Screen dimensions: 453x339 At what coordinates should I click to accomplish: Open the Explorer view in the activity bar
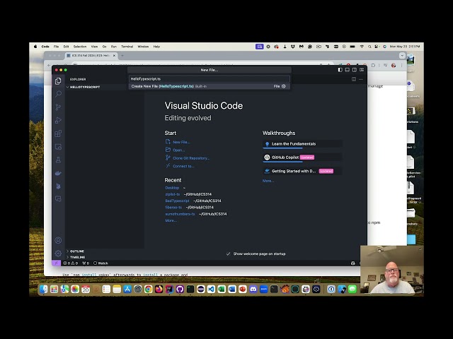tap(58, 81)
